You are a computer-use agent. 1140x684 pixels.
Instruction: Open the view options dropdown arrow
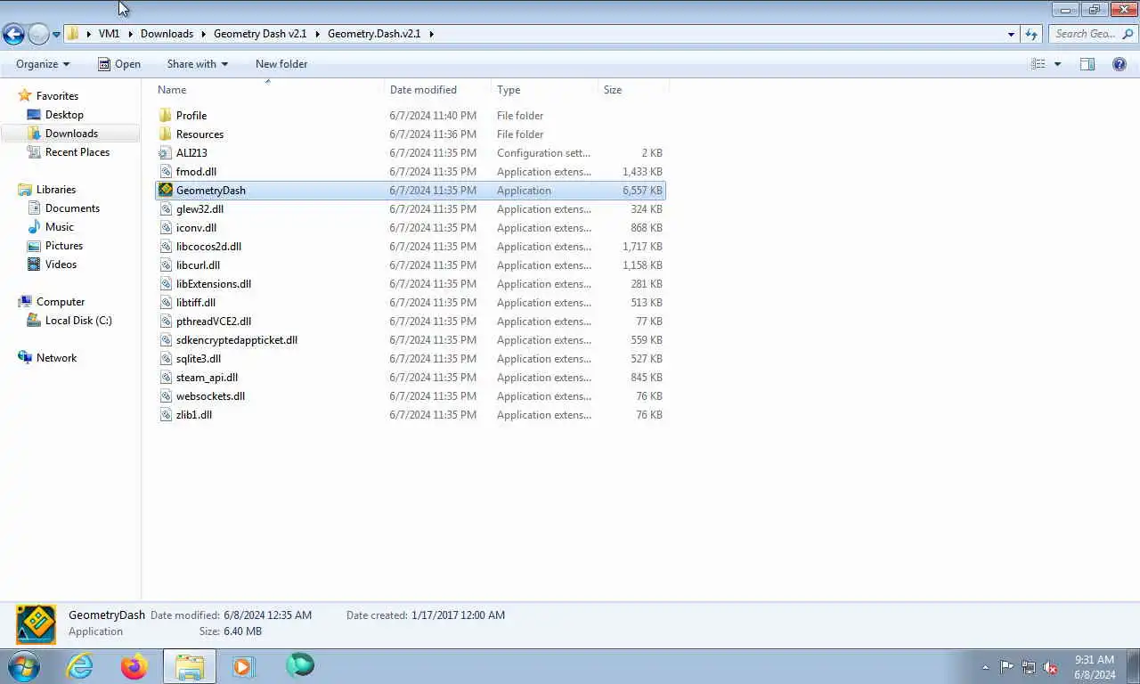[1057, 64]
